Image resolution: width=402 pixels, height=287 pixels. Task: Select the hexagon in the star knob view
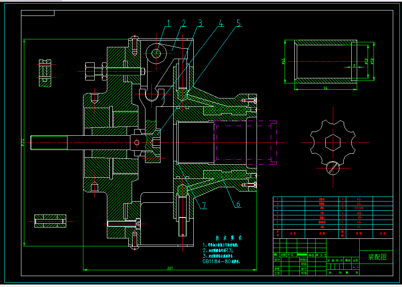[x=333, y=142]
